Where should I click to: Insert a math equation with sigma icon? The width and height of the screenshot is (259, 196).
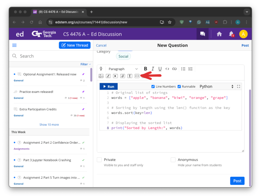pos(130,76)
